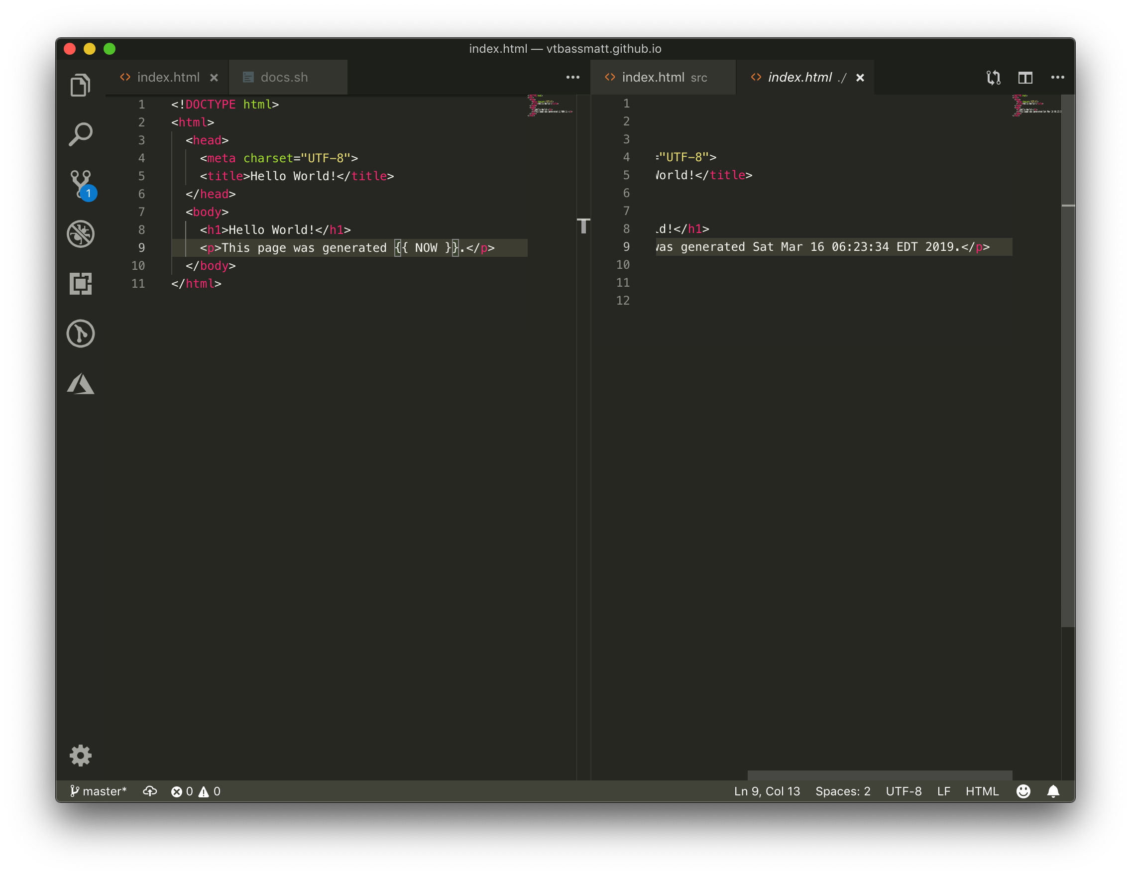Split the editor to the right

(1025, 78)
